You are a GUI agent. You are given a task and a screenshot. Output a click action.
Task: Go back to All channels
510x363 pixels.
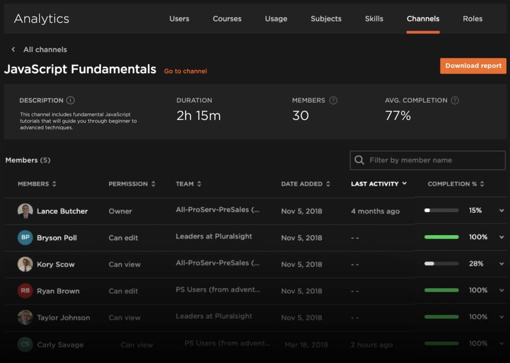[45, 49]
